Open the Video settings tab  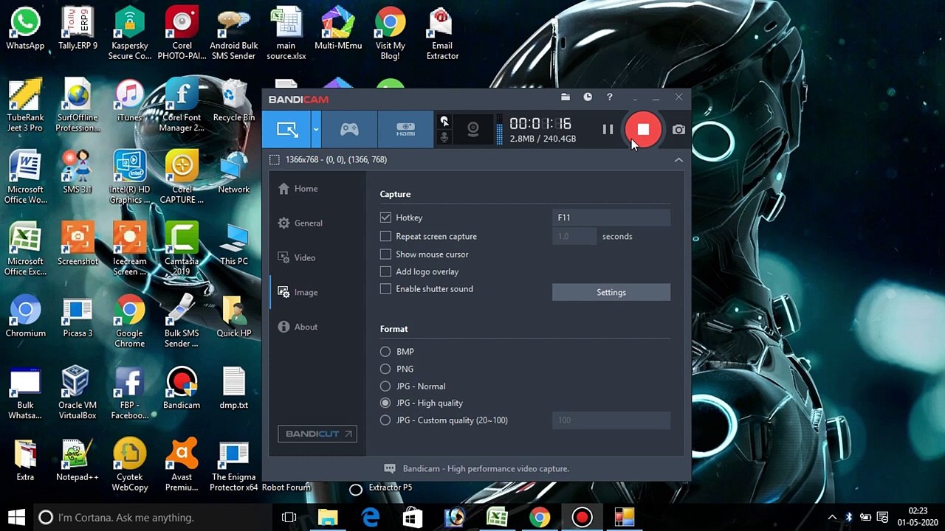pyautogui.click(x=304, y=257)
